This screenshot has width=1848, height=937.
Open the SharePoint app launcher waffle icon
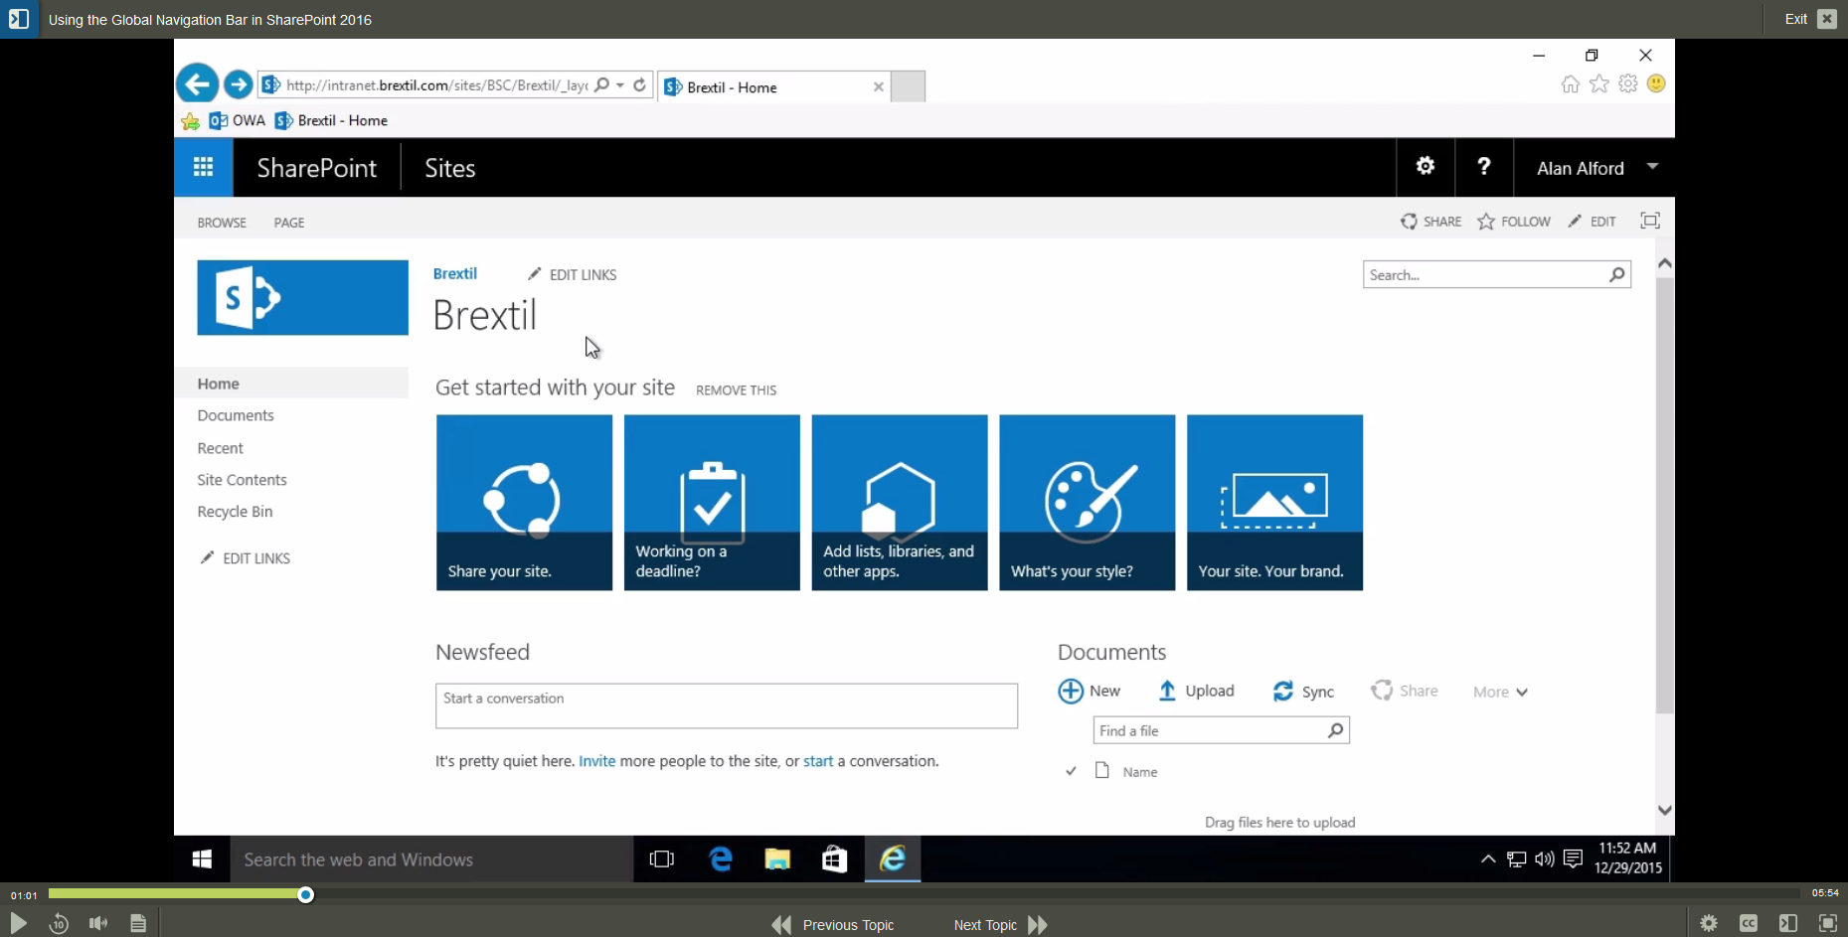click(x=203, y=167)
